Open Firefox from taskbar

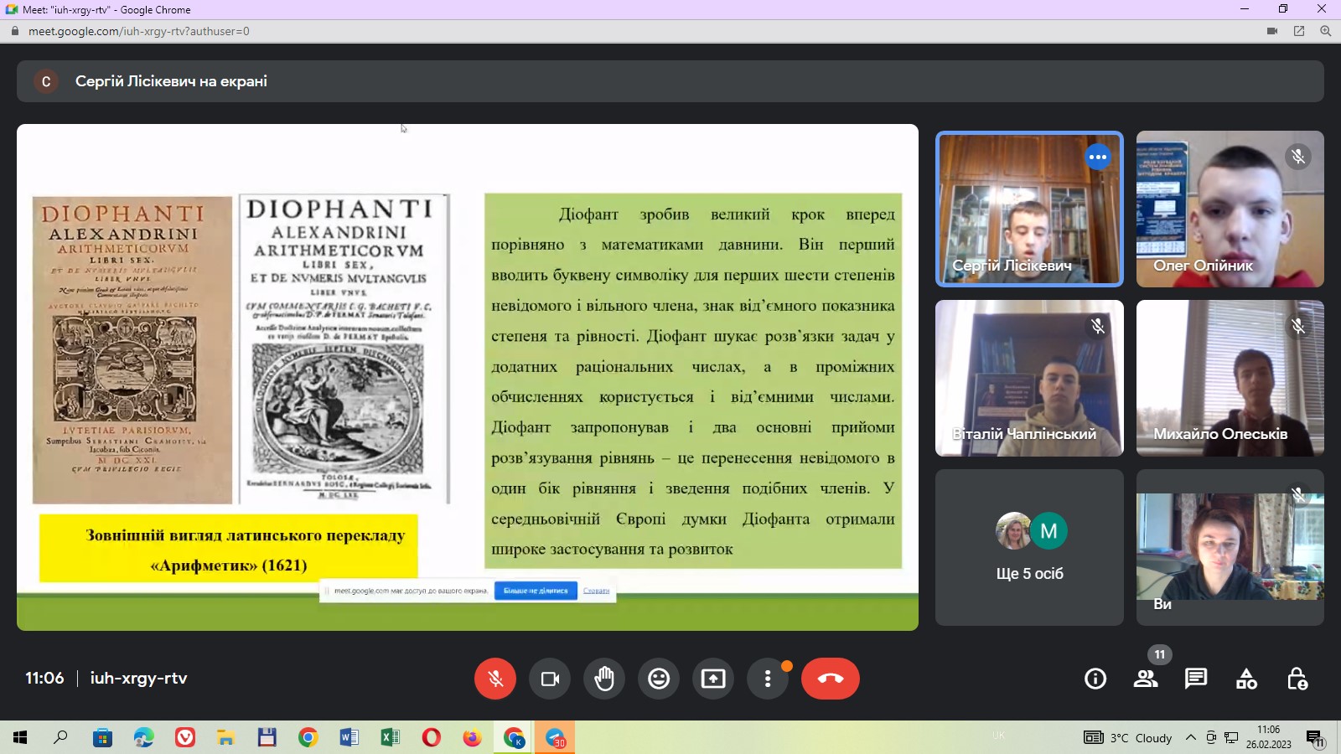(472, 737)
